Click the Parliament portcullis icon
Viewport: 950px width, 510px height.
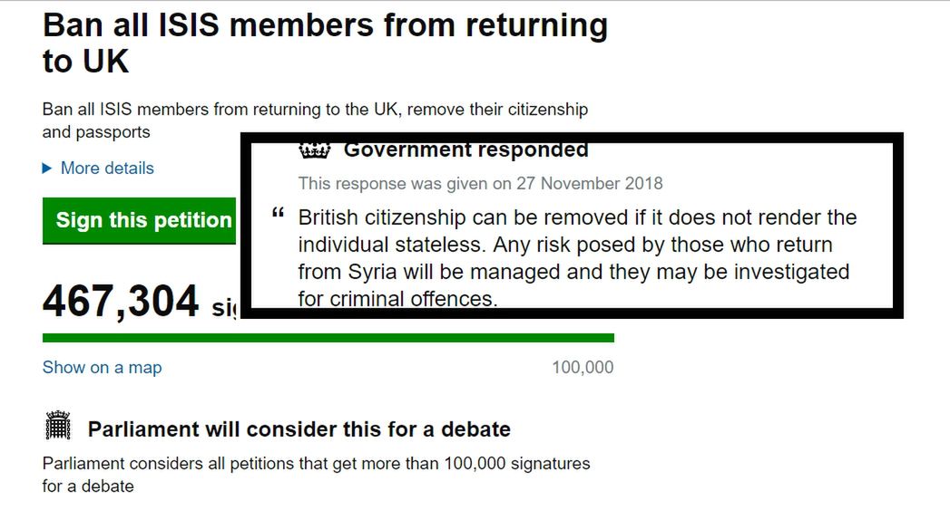pos(58,426)
